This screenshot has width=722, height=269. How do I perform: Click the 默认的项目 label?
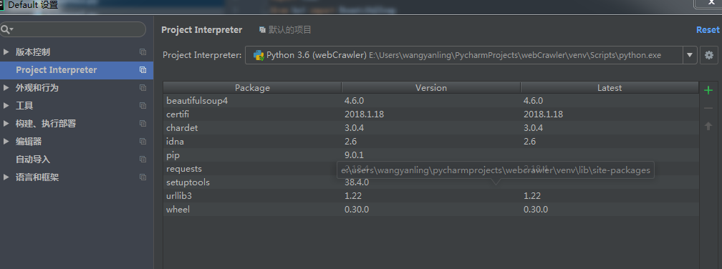290,30
